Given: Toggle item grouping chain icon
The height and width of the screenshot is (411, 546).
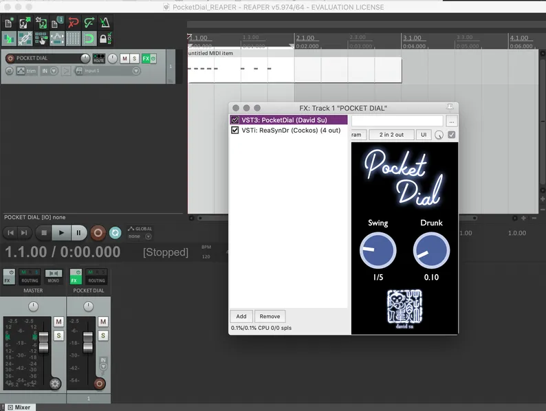Looking at the screenshot, I should 25,38.
